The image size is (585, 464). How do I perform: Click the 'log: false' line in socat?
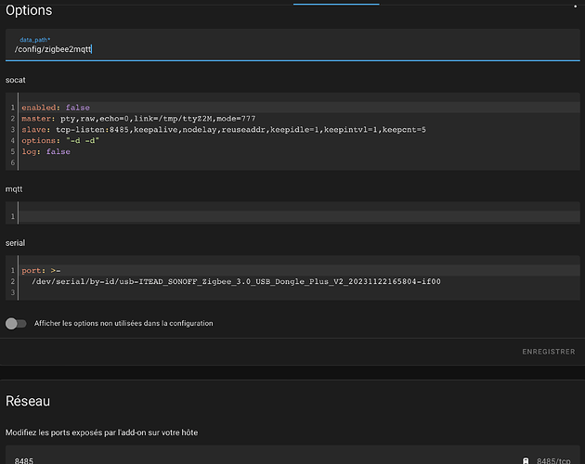point(45,151)
